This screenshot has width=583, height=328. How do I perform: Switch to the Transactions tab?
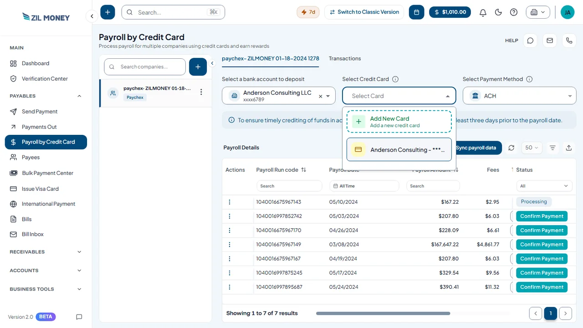345,58
